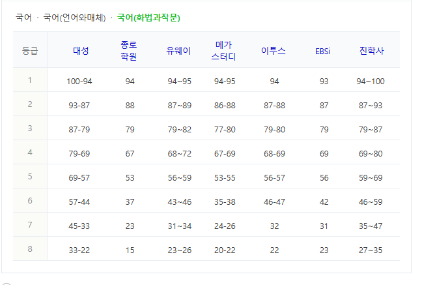Open the 이투스 column header link

(273, 50)
